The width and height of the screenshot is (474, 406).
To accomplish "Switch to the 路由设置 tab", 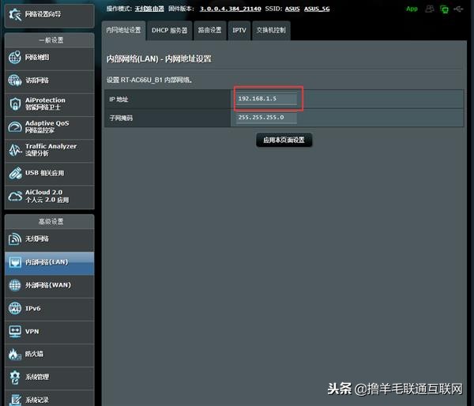I will tap(210, 30).
